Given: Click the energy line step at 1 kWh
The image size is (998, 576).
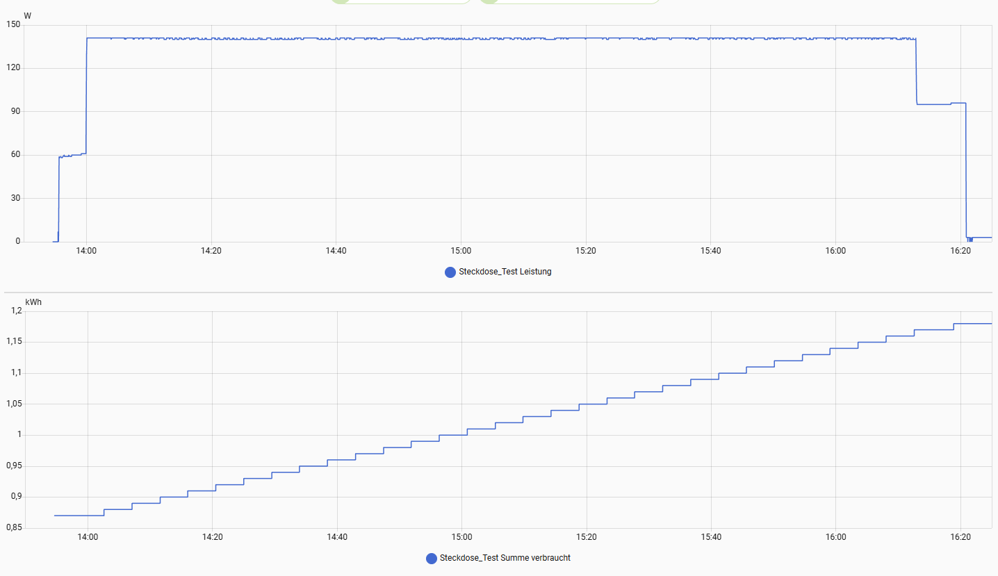Looking at the screenshot, I should (x=452, y=435).
